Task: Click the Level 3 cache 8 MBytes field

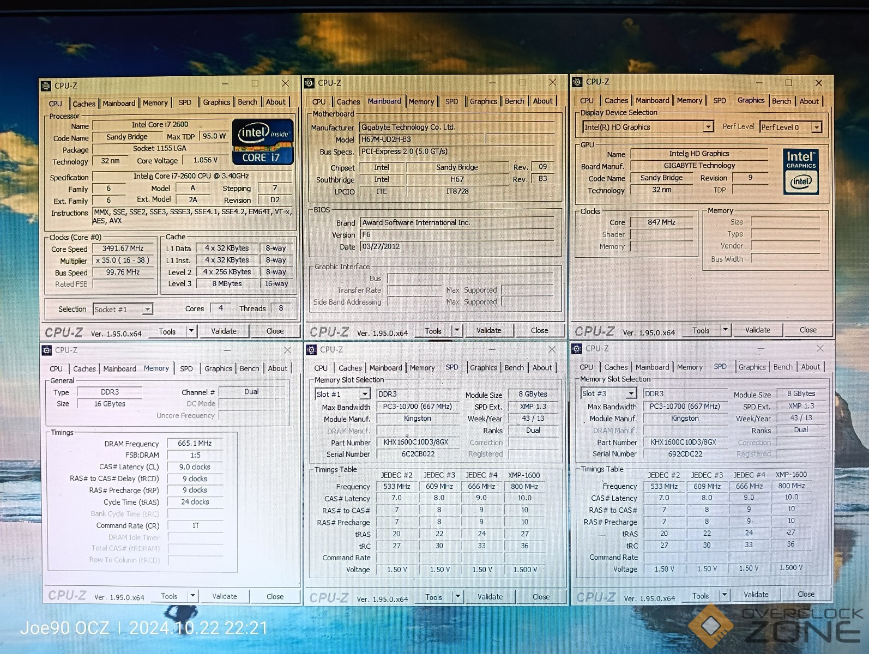Action: [227, 284]
